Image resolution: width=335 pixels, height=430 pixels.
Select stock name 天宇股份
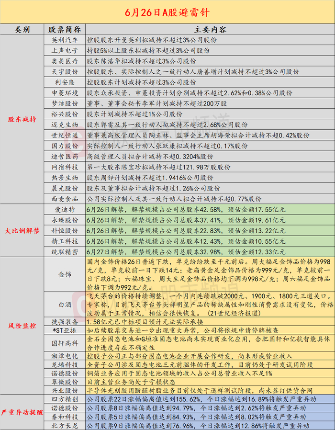(x=65, y=71)
